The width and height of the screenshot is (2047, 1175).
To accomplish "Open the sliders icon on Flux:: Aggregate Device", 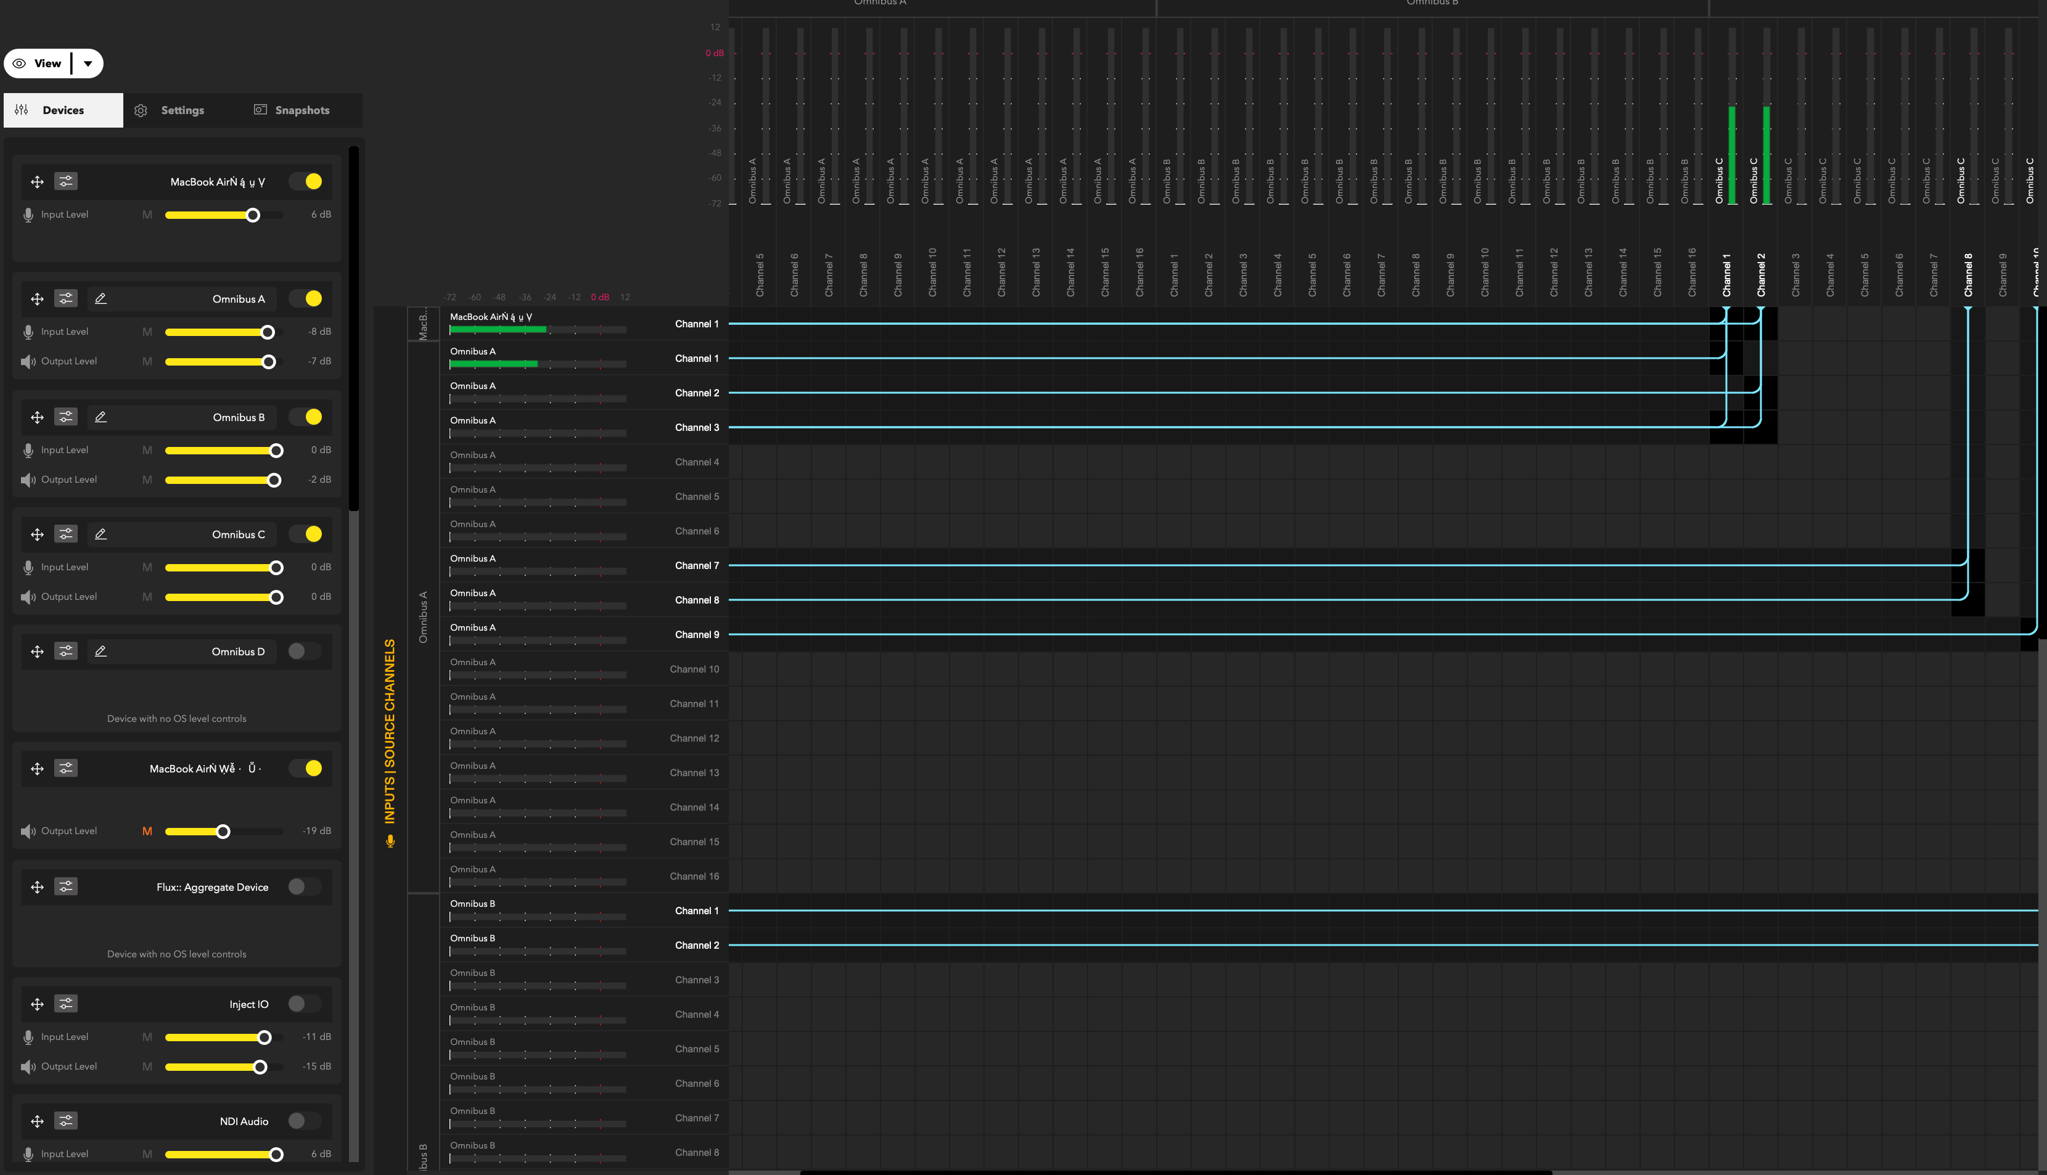I will [x=66, y=887].
